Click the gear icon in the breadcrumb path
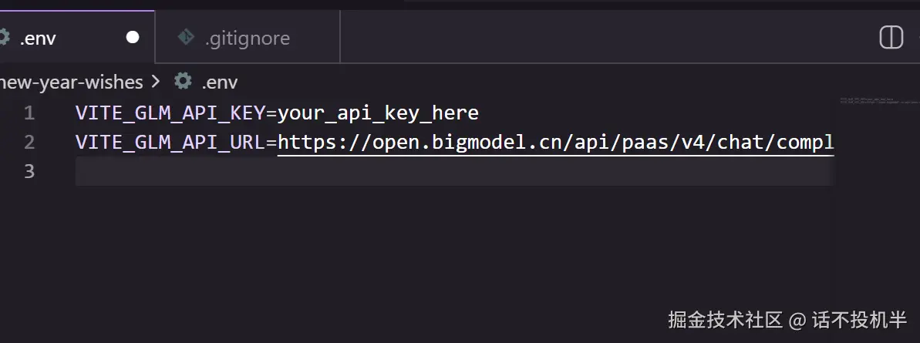The width and height of the screenshot is (920, 343). (183, 81)
